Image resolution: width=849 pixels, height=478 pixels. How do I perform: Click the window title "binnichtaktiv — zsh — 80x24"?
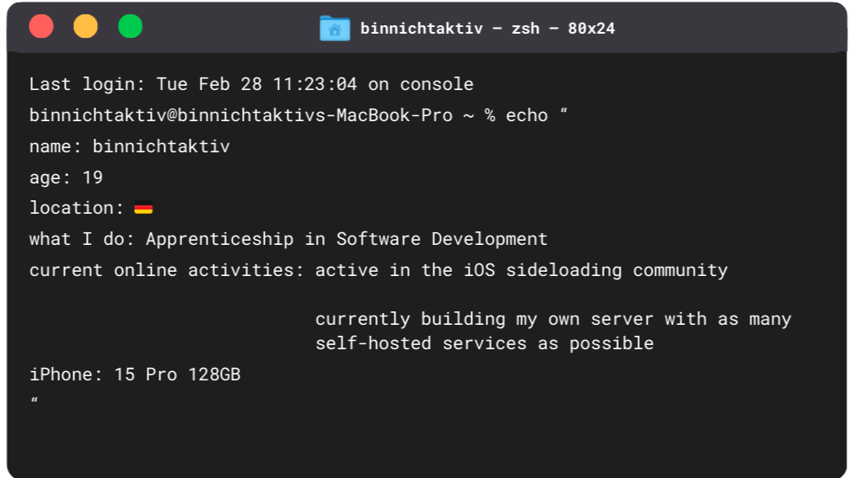487,29
